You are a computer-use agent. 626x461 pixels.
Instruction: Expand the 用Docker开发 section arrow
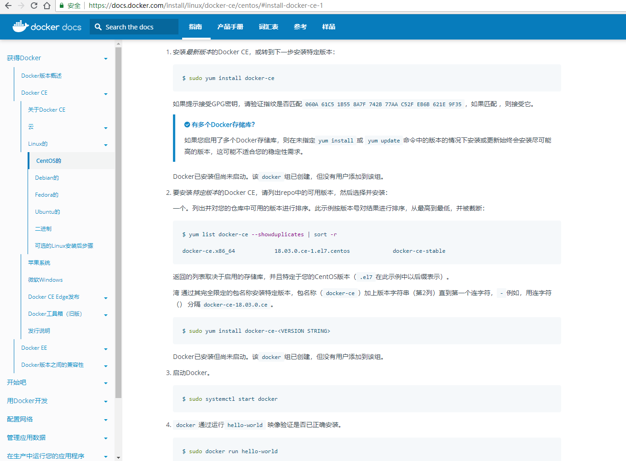pyautogui.click(x=106, y=401)
